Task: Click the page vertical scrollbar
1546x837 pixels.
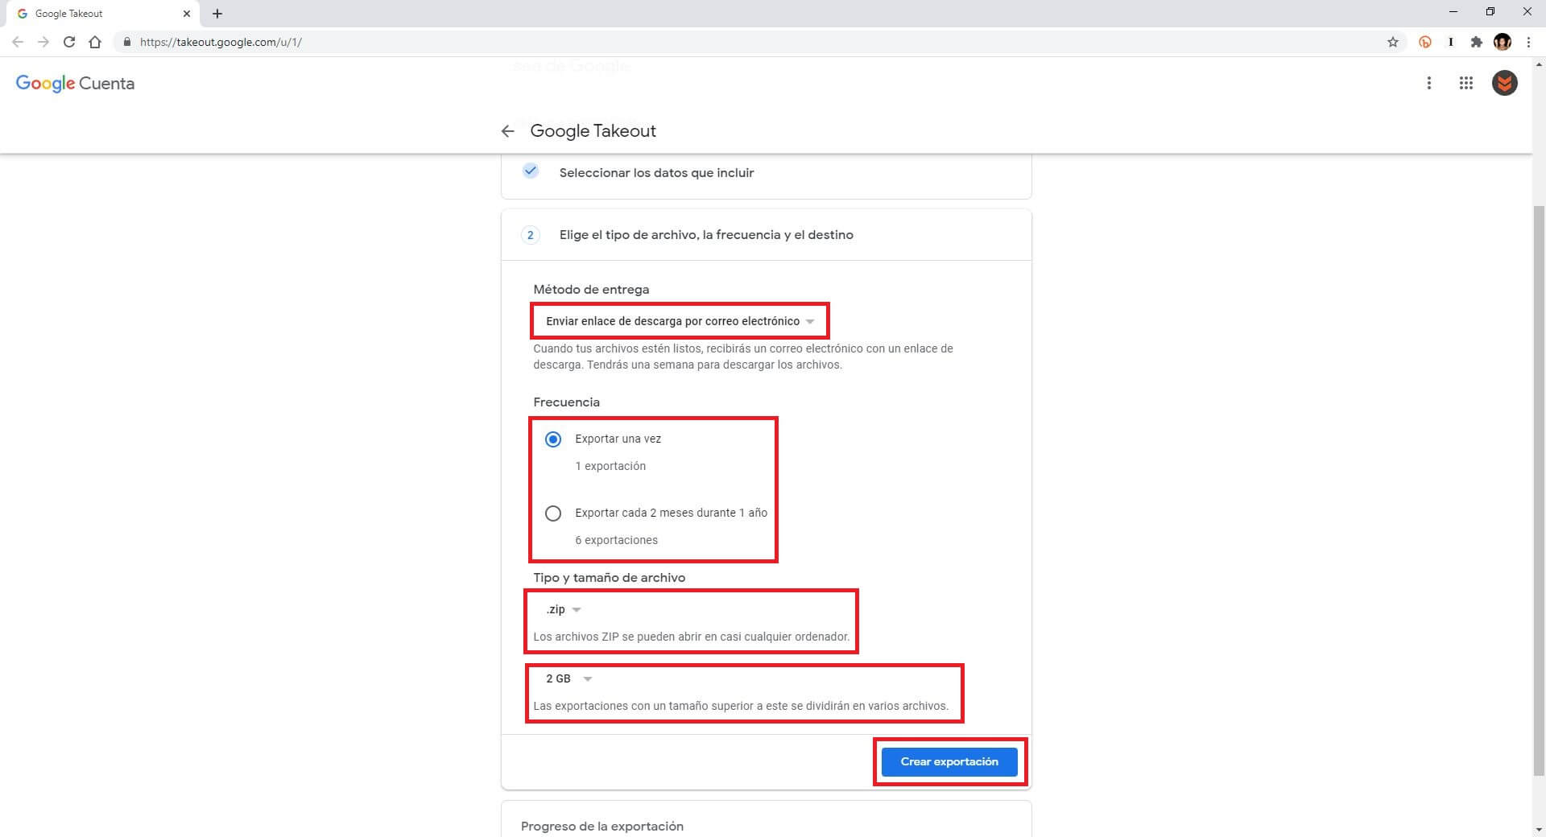Action: pos(1539,491)
